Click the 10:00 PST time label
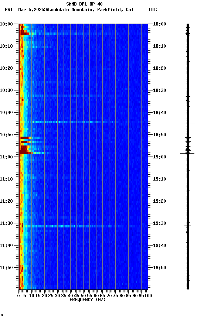Screen dimensions: 204x319 6,24
